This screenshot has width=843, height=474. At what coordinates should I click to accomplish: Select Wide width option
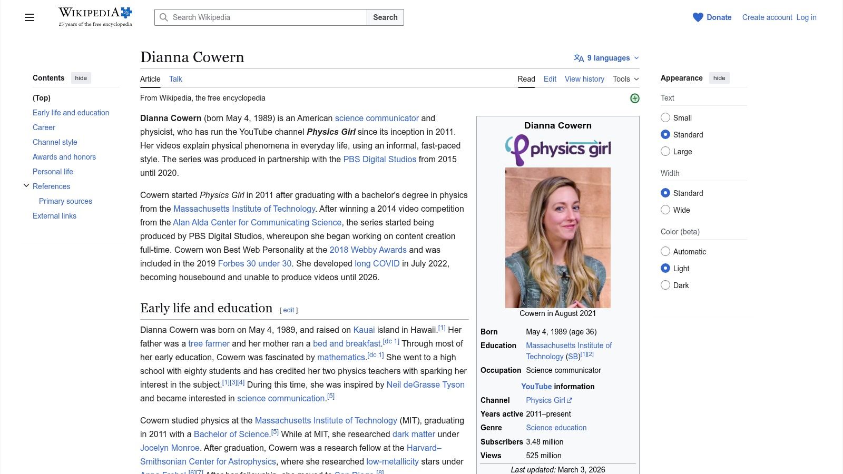pos(665,210)
